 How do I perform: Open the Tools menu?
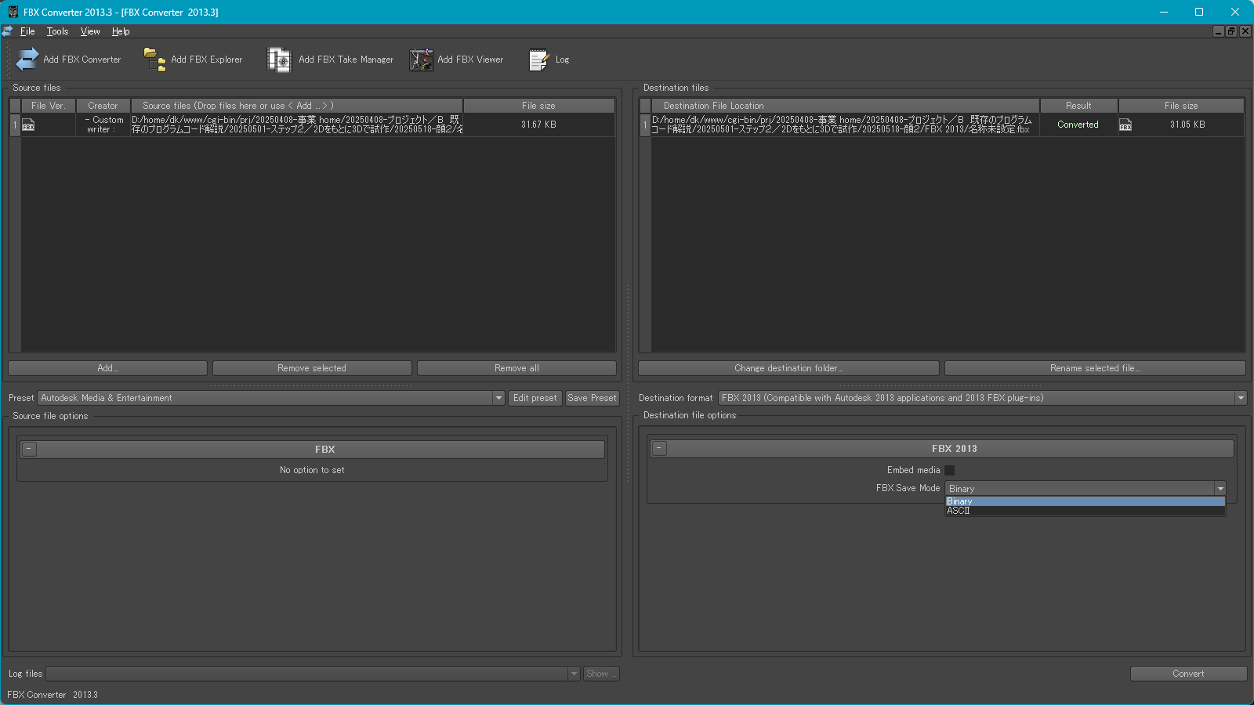(57, 31)
